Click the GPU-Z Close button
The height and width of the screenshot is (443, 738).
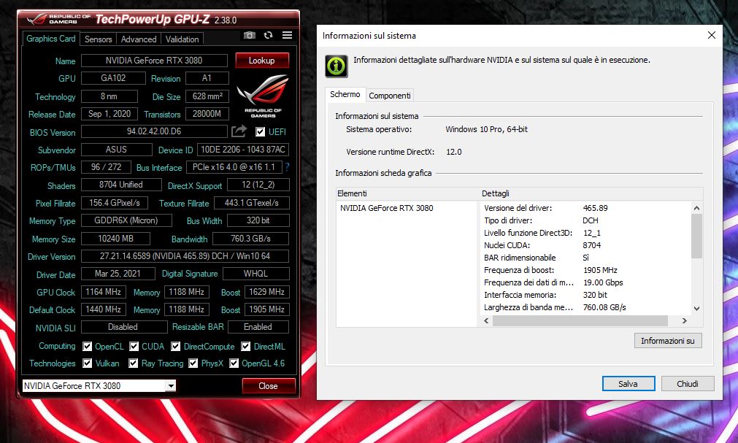click(x=269, y=385)
